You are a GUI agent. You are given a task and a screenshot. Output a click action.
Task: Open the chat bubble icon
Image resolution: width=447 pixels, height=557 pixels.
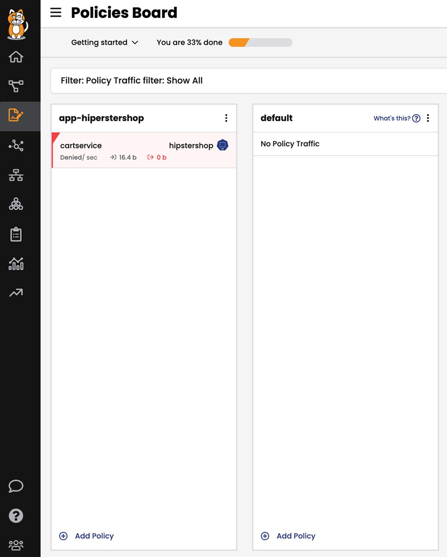(16, 486)
